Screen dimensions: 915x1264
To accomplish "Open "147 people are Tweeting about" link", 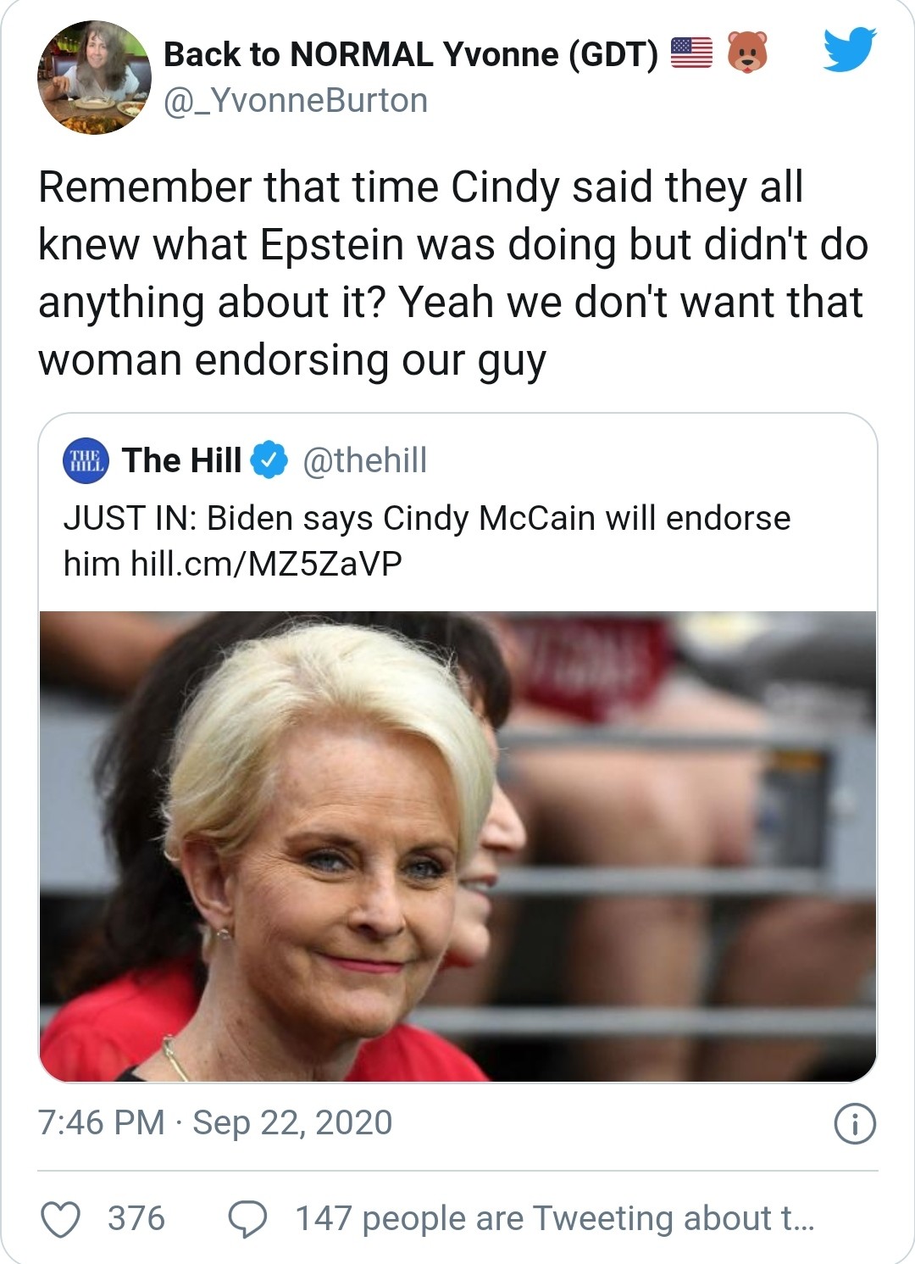I will (554, 1219).
